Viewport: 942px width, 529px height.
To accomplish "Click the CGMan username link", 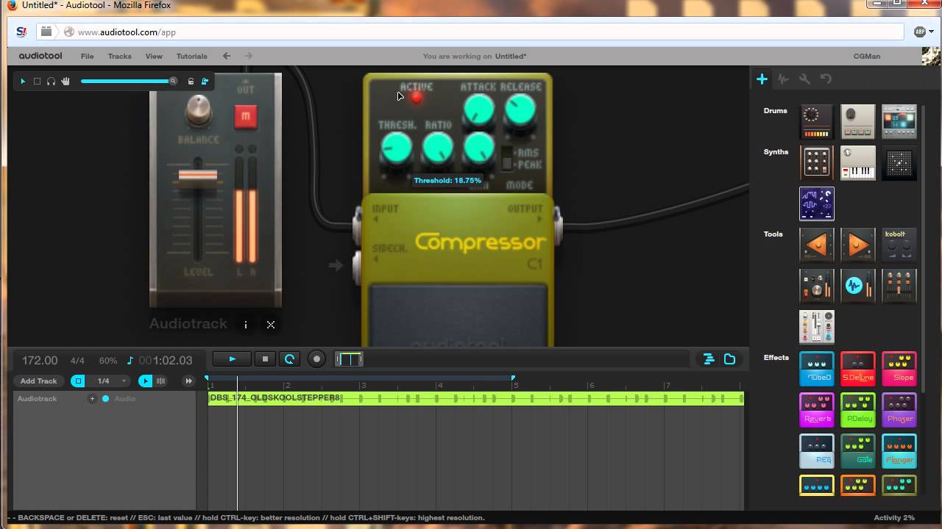I will tap(866, 56).
